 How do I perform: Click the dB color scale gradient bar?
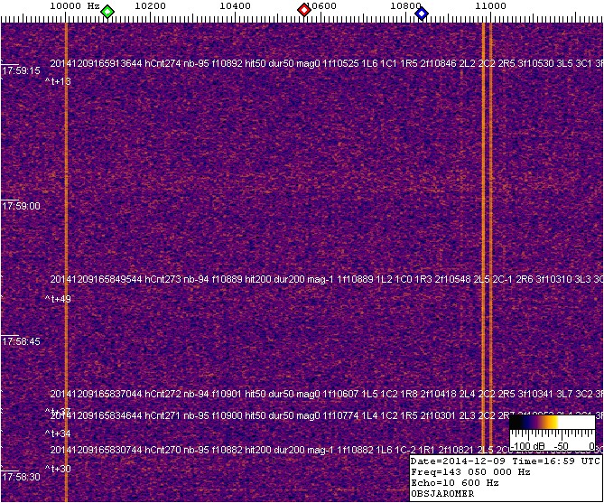click(x=552, y=423)
